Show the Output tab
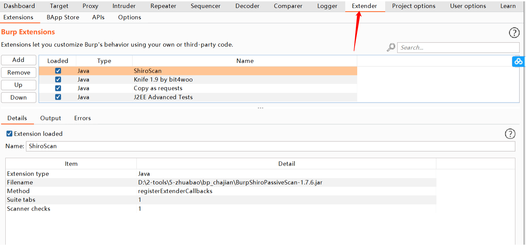The height and width of the screenshot is (248, 526). [51, 118]
